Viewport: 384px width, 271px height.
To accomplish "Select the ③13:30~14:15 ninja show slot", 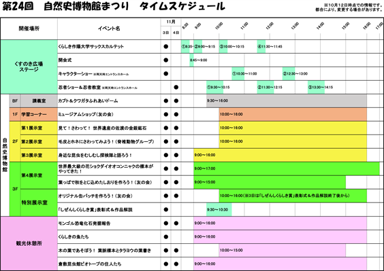I will pos(316,87).
